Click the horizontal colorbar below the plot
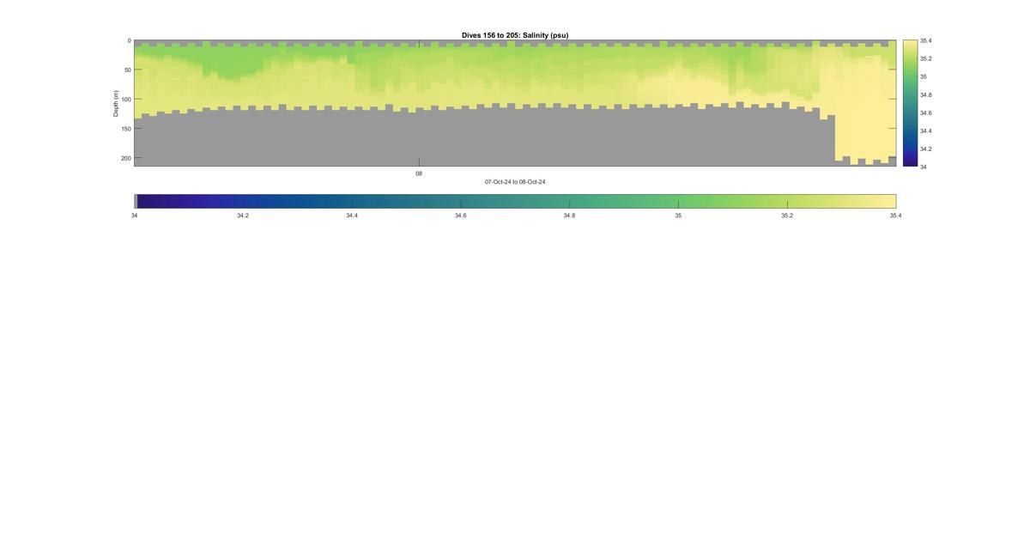 tap(515, 201)
